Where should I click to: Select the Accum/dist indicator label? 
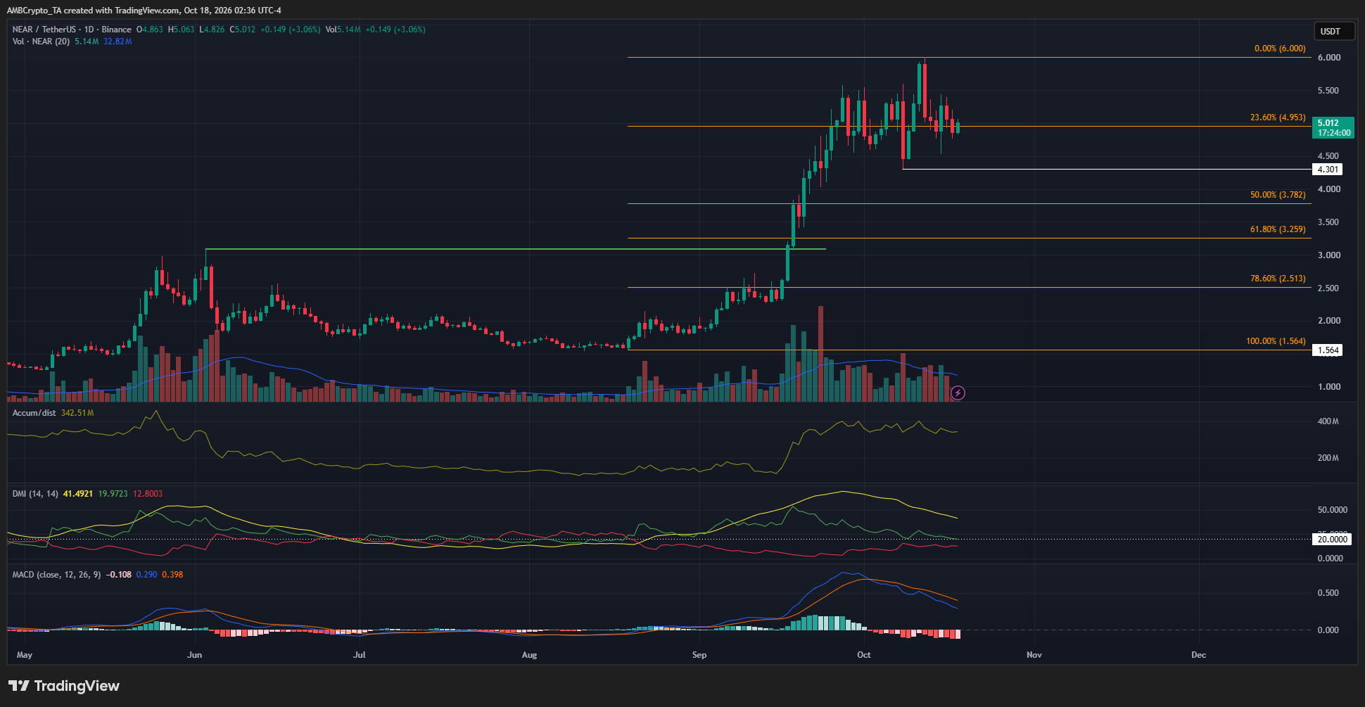coord(34,413)
